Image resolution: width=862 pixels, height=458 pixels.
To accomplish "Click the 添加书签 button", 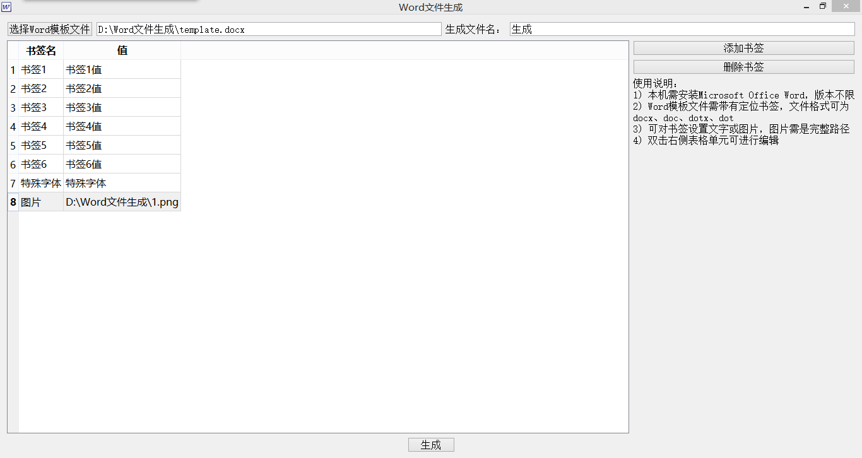I will coord(743,47).
